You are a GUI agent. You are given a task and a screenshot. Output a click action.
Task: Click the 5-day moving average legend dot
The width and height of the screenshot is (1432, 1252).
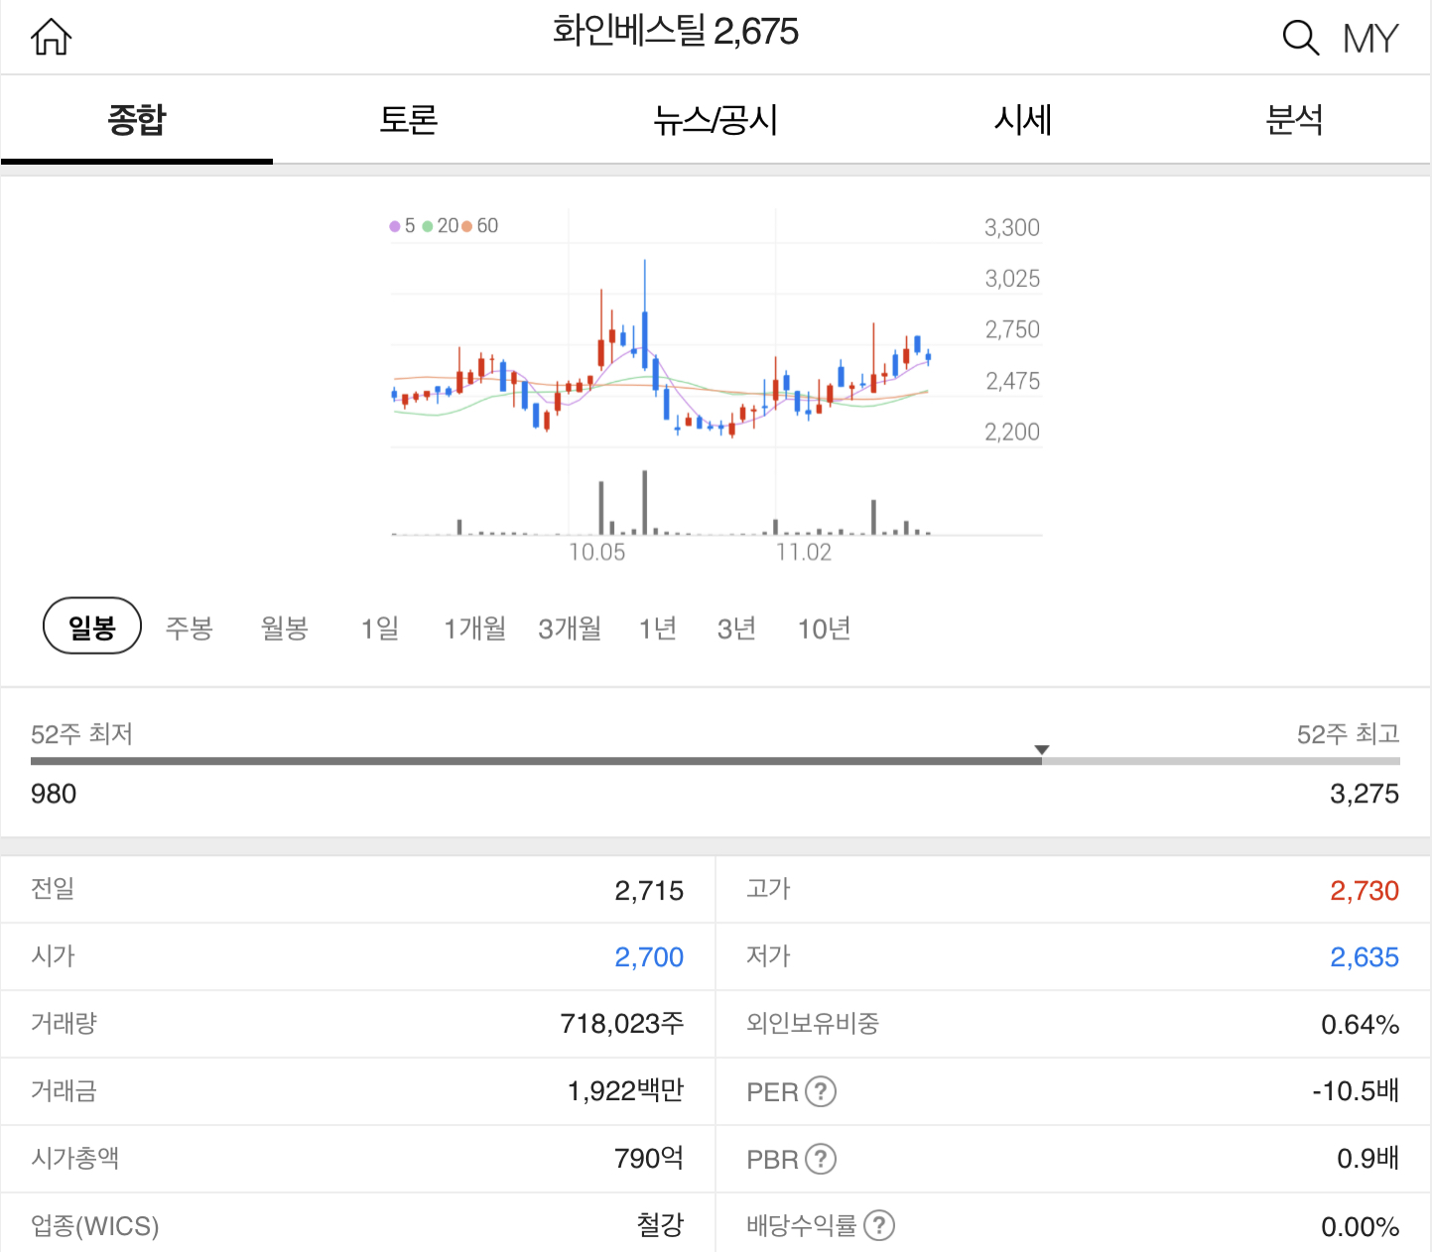[x=395, y=226]
